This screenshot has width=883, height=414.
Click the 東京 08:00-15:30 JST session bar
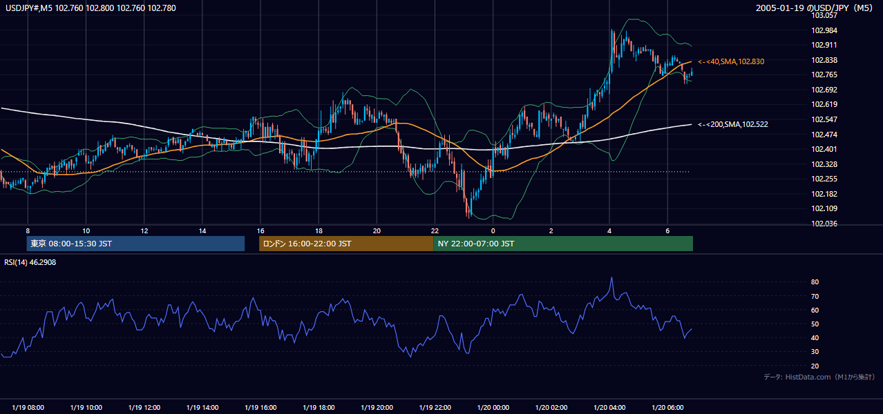(x=135, y=244)
